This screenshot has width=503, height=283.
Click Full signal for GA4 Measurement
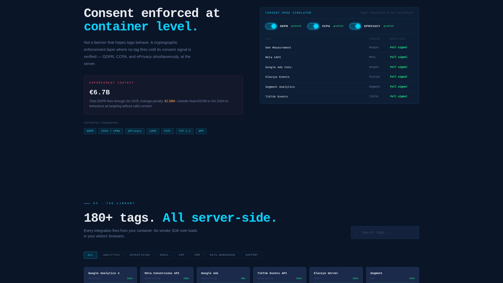398,48
